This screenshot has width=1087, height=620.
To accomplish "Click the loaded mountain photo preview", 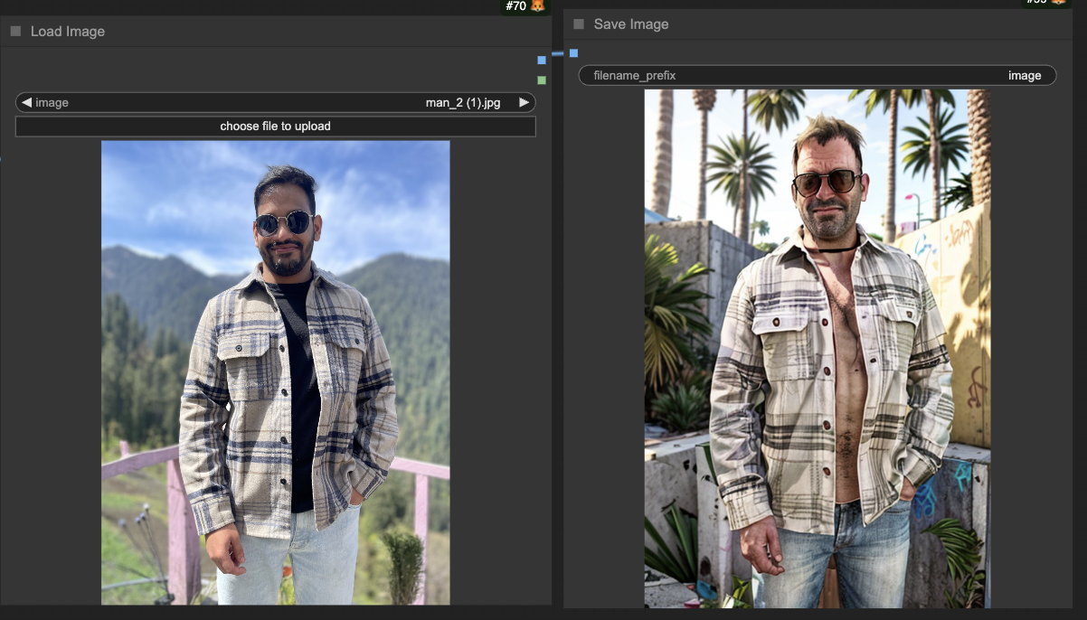I will click(x=275, y=371).
